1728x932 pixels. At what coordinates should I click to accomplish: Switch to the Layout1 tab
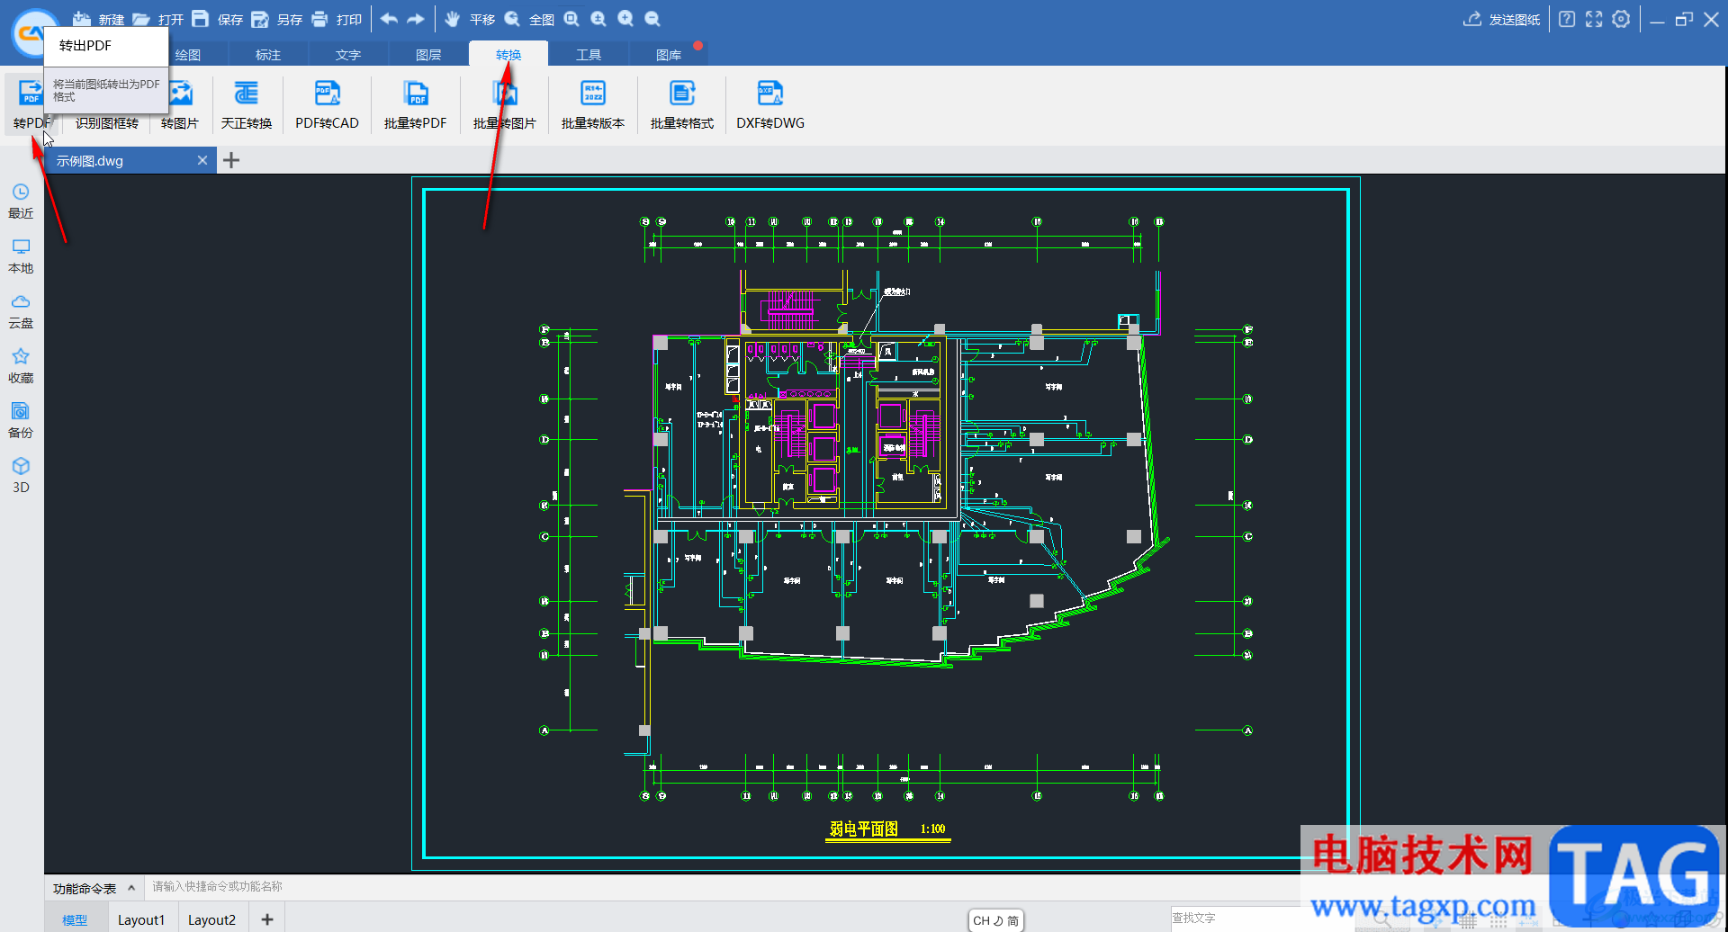point(141,919)
